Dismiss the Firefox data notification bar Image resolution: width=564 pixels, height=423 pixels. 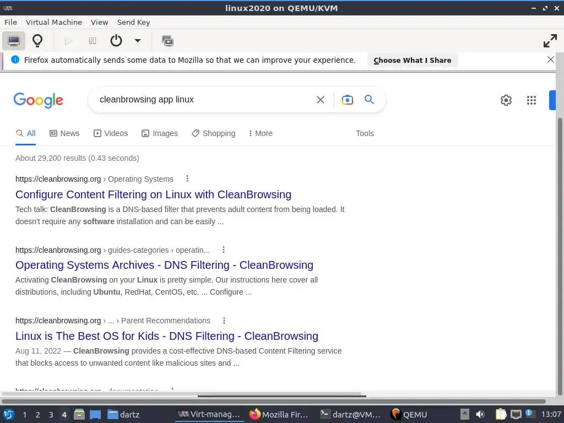(550, 59)
